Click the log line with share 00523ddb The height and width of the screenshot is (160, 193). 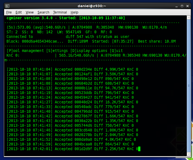[70, 93]
